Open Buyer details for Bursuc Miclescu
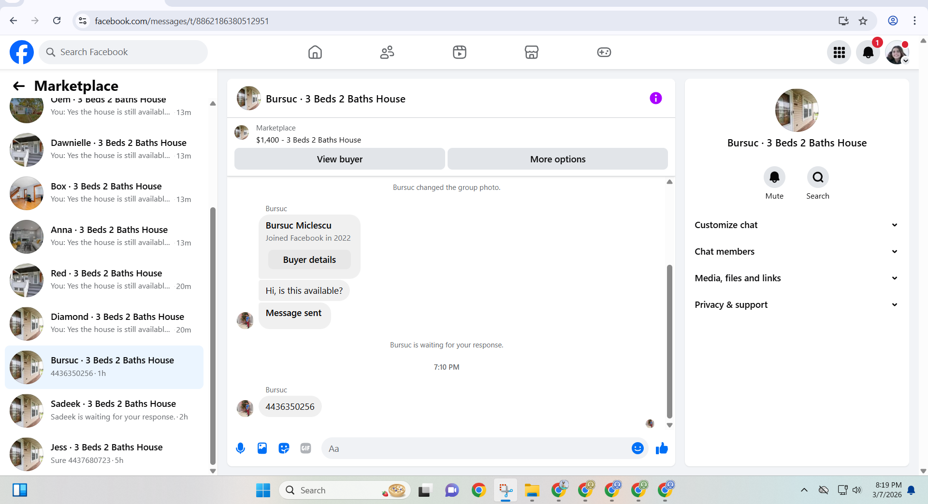Image resolution: width=928 pixels, height=504 pixels. pos(309,260)
